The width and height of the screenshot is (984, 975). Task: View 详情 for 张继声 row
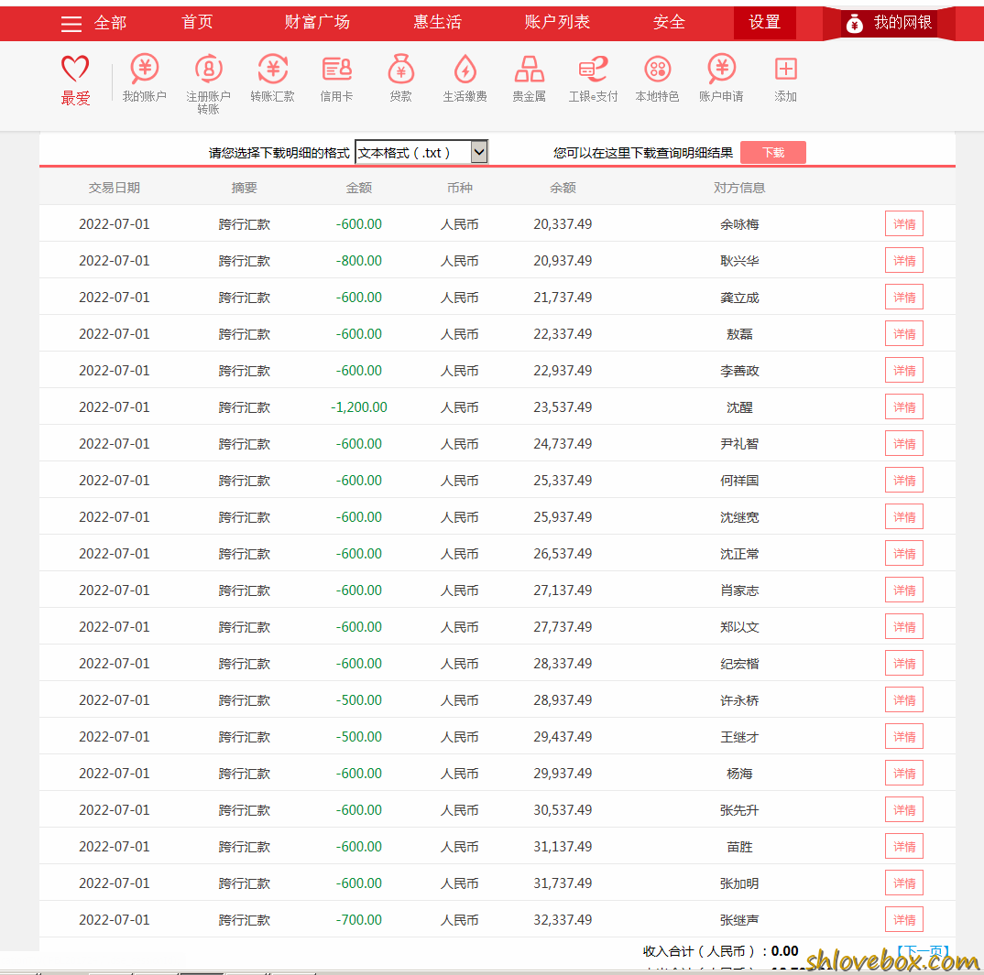click(x=903, y=920)
